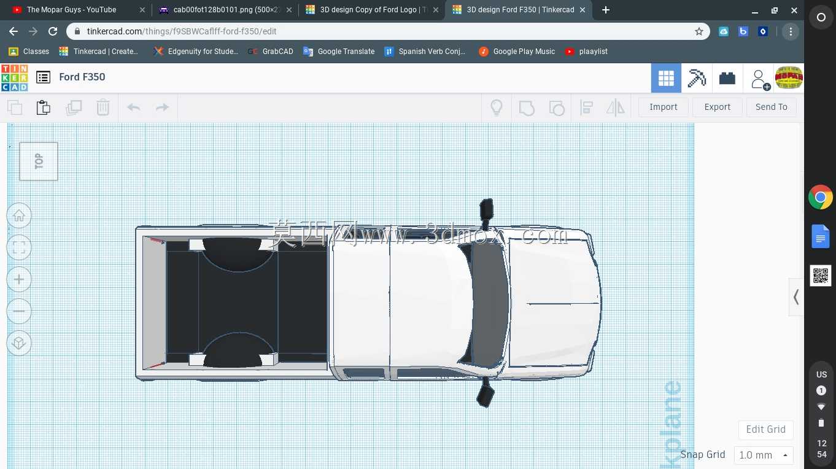Viewport: 836px width, 469px height.
Task: Open the Snap Grid 1.0 mm dropdown
Action: point(764,455)
